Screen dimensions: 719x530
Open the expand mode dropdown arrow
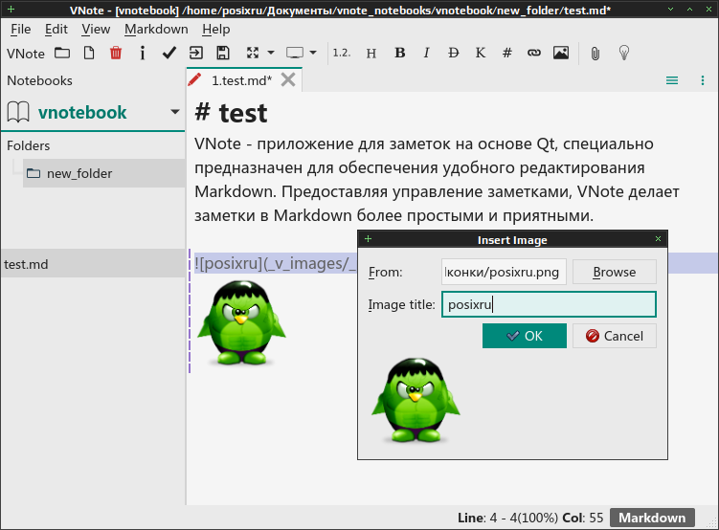271,54
